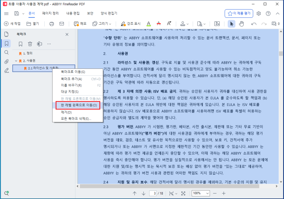
Task: Choose 북마크로 이동(G) from context menu
Action: click(78, 72)
